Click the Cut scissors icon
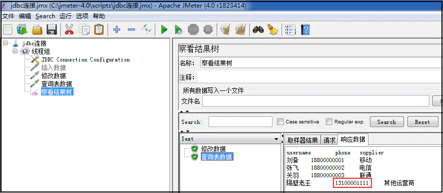This screenshot has height=193, width=443. 69,29
